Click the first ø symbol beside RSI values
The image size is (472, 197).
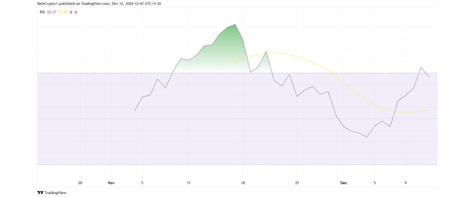tap(71, 12)
